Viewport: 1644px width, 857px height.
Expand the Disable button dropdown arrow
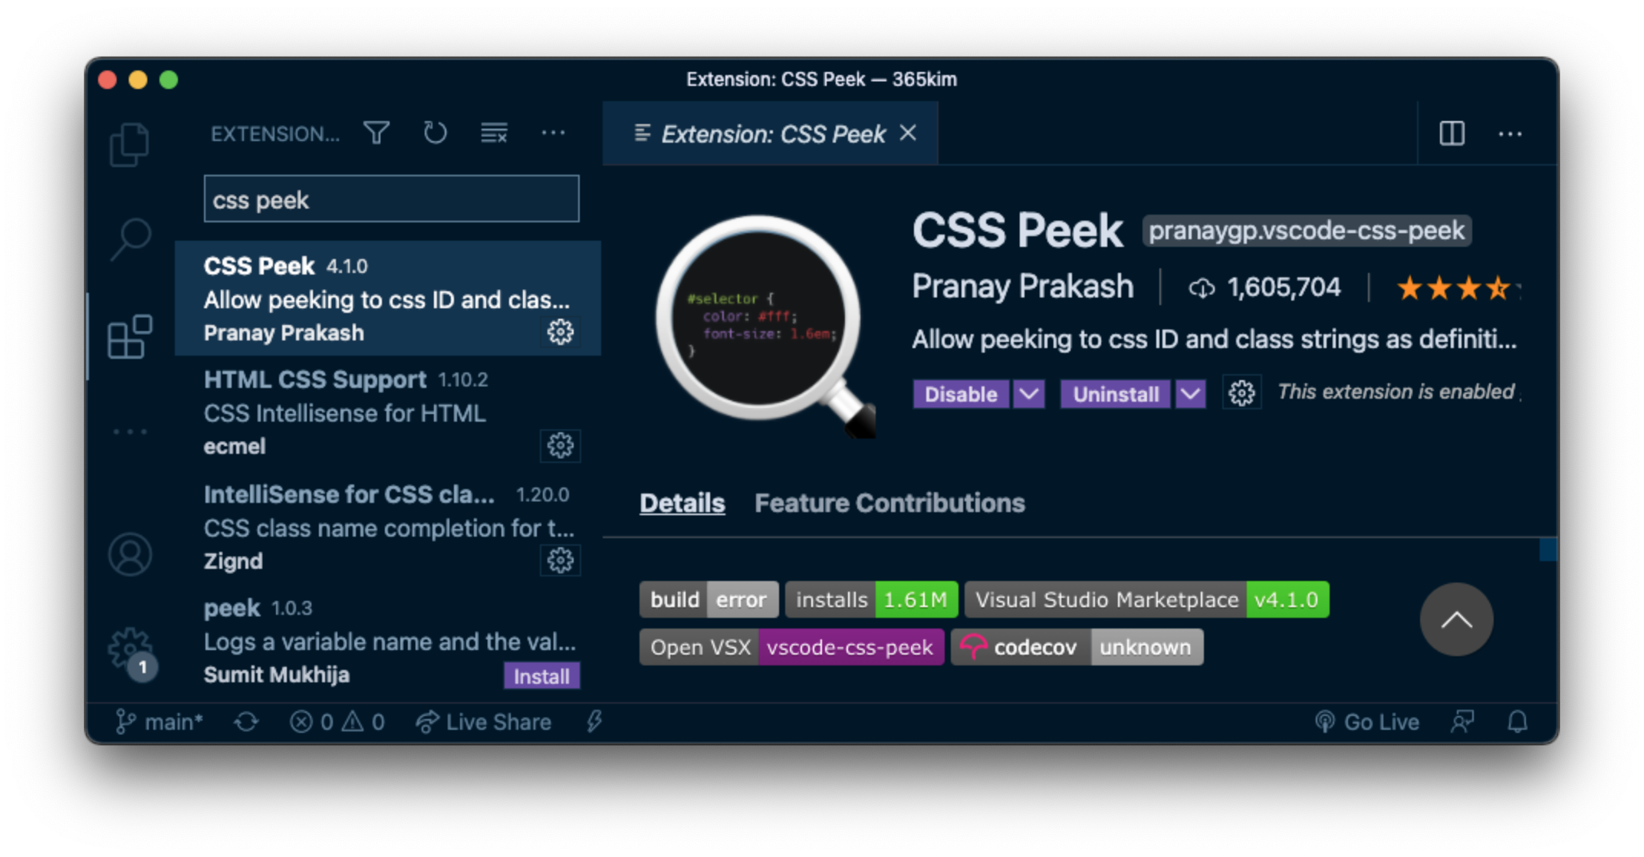pyautogui.click(x=1029, y=394)
